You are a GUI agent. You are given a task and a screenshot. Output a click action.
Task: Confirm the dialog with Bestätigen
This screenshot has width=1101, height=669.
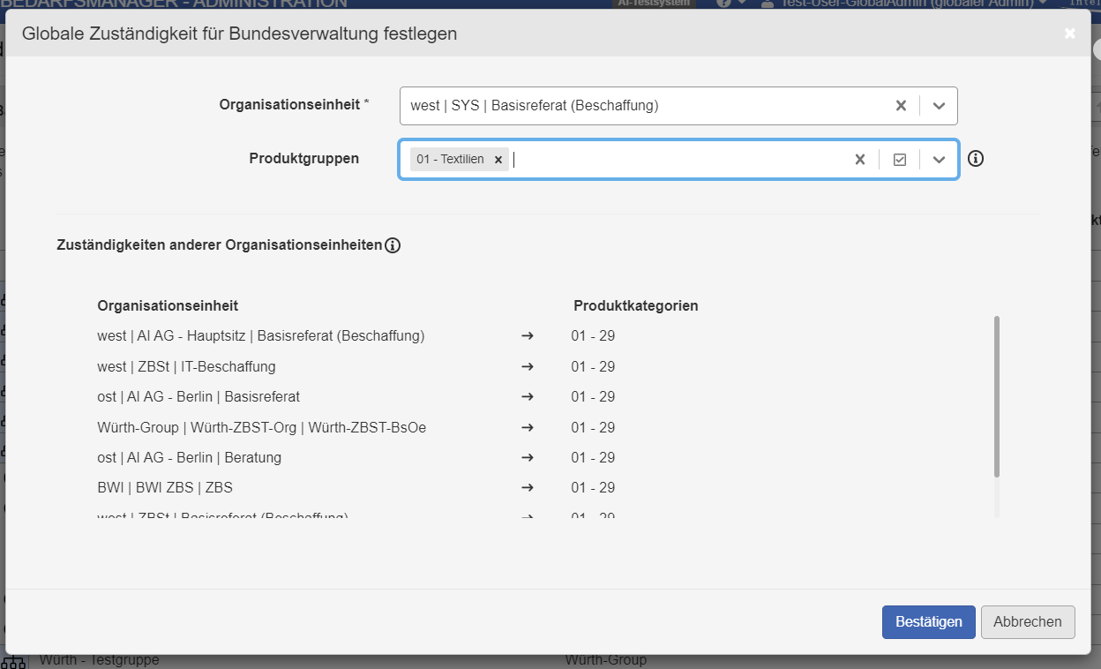click(928, 622)
